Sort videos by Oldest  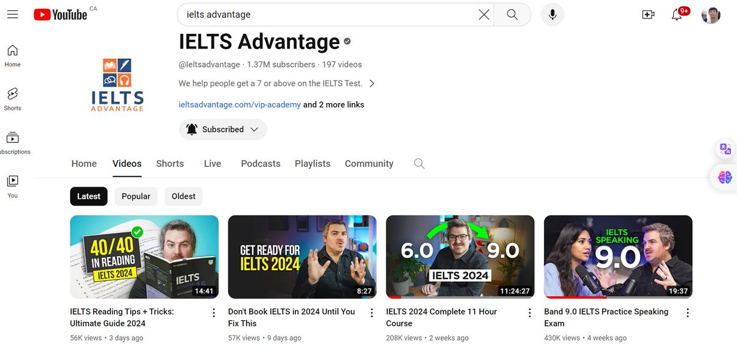[x=184, y=196]
